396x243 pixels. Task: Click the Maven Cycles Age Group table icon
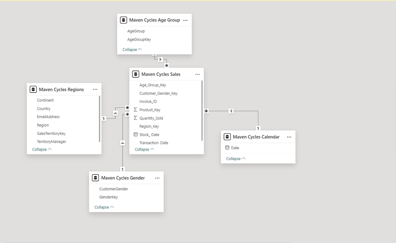point(123,20)
